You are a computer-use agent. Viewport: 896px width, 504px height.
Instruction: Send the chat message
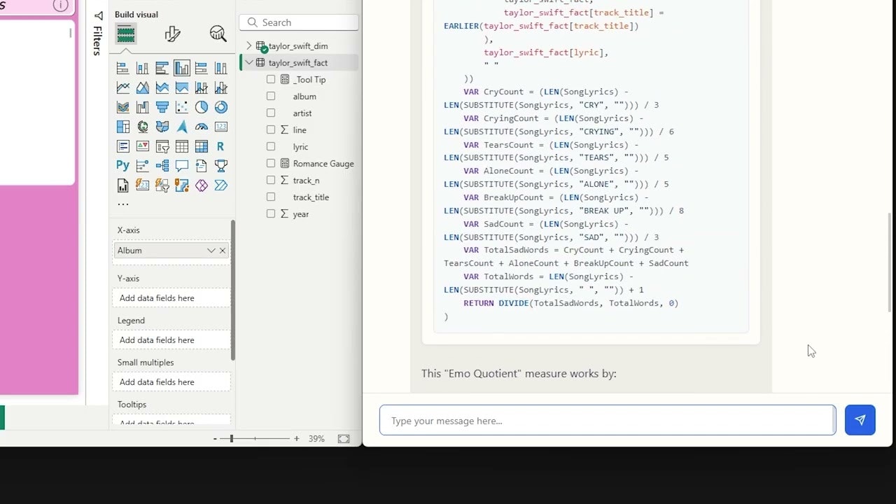[x=860, y=420]
